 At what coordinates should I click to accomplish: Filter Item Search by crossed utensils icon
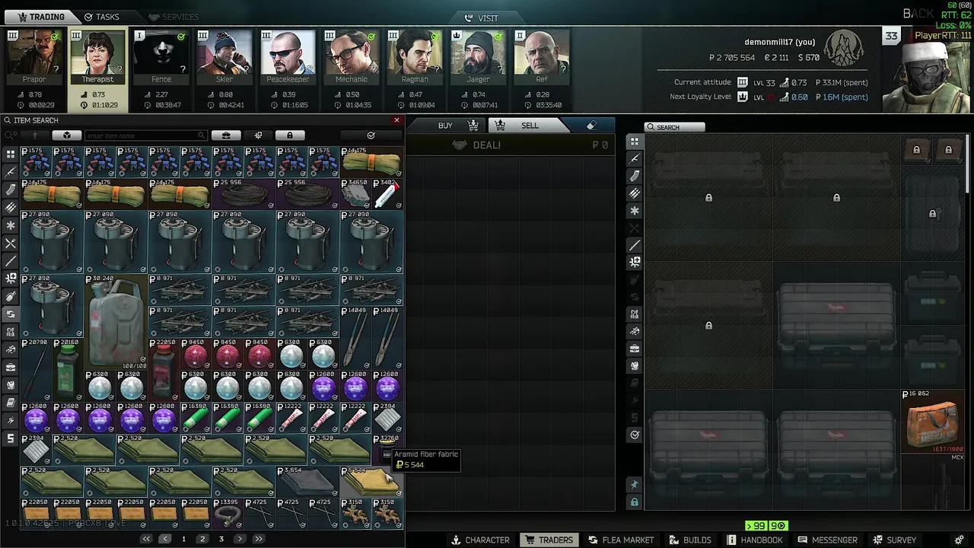(11, 243)
